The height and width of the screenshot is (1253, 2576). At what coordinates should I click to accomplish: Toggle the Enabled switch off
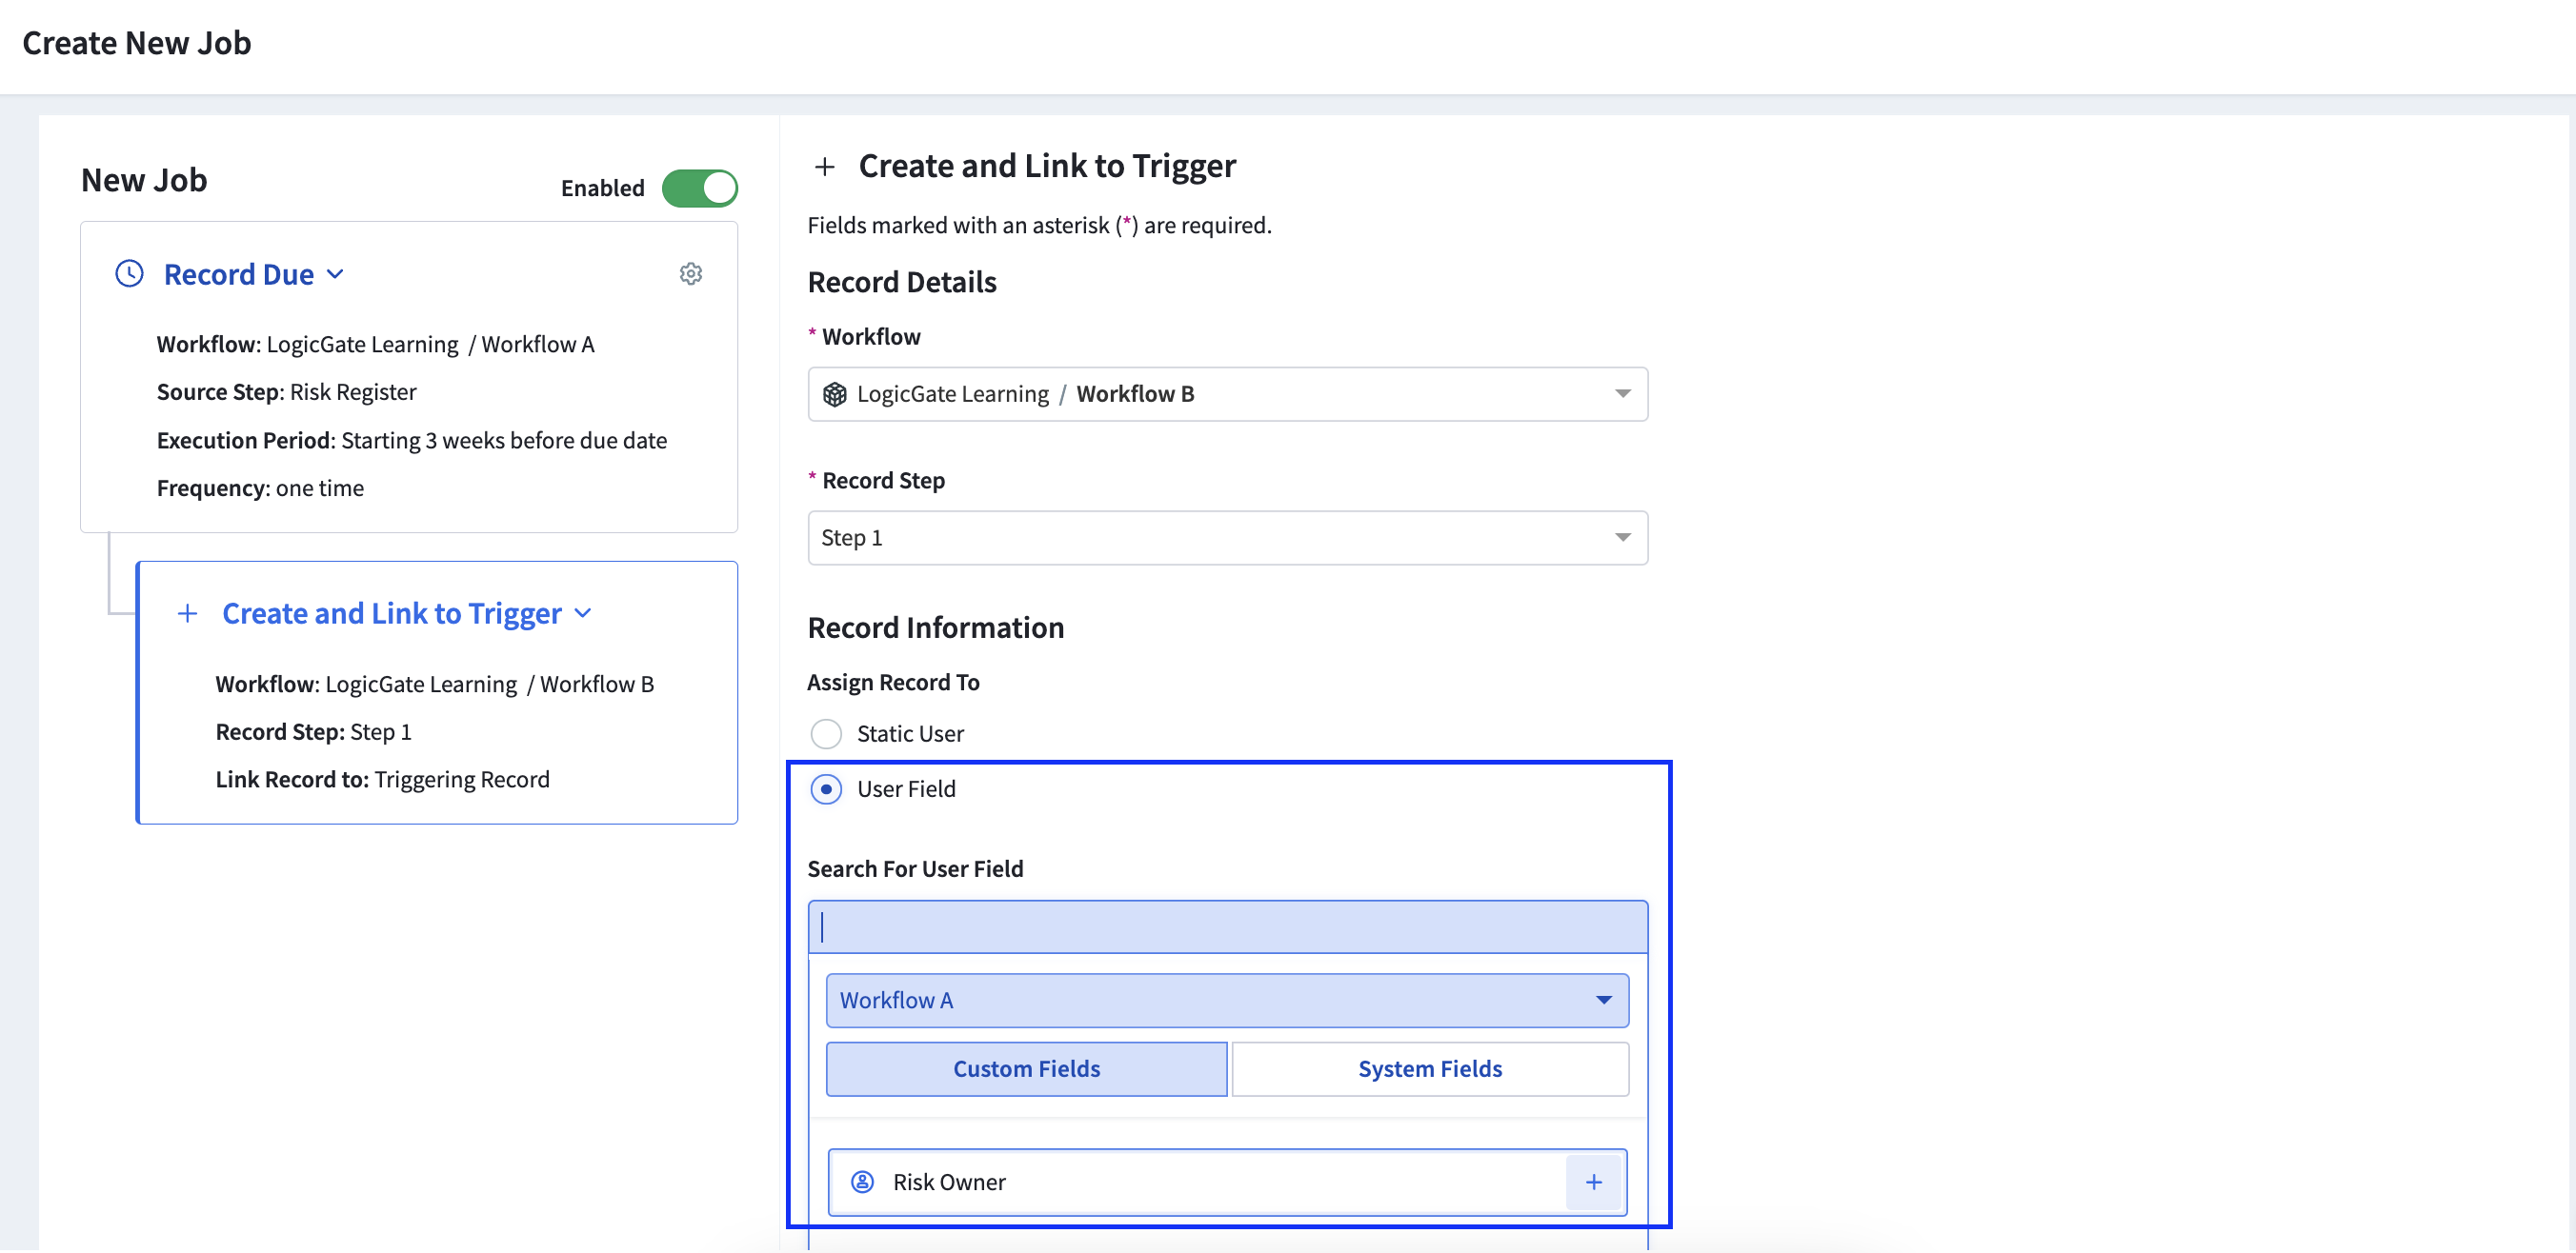pos(699,188)
